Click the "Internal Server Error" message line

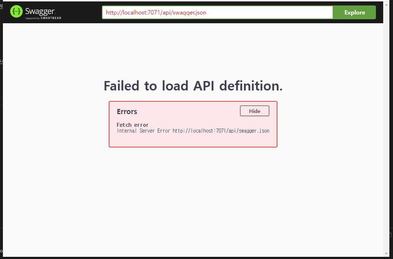[x=193, y=131]
